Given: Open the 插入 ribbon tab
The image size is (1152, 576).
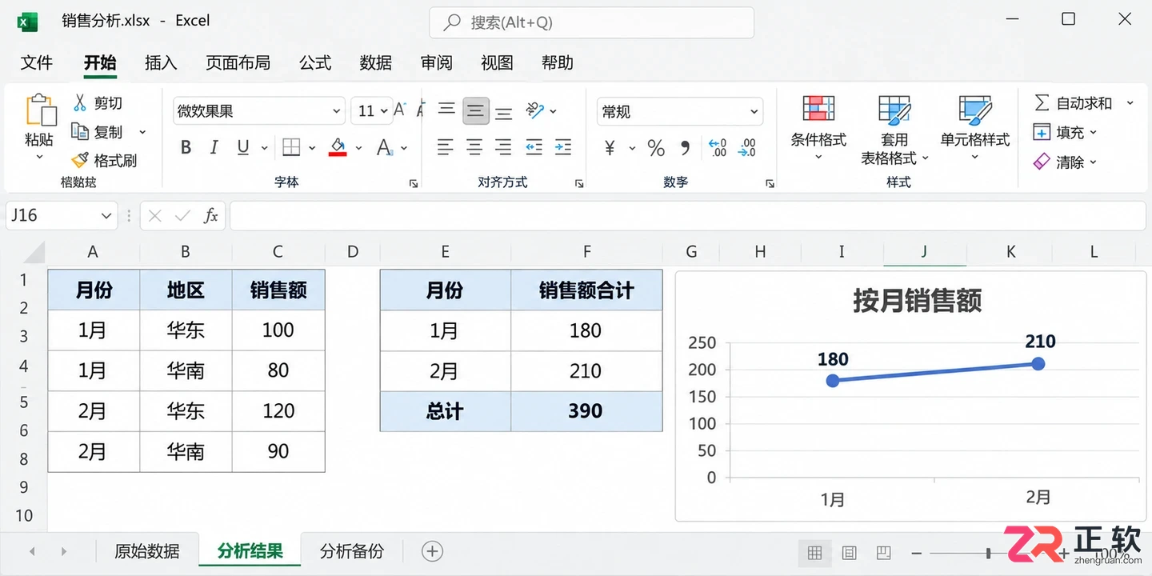Looking at the screenshot, I should tap(161, 62).
